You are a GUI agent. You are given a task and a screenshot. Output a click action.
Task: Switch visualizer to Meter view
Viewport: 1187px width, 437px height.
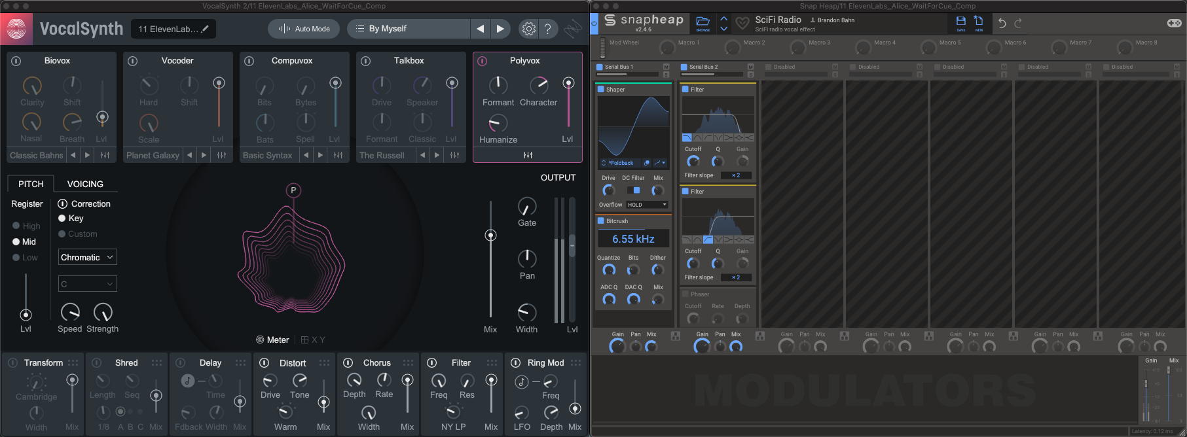[x=272, y=340]
